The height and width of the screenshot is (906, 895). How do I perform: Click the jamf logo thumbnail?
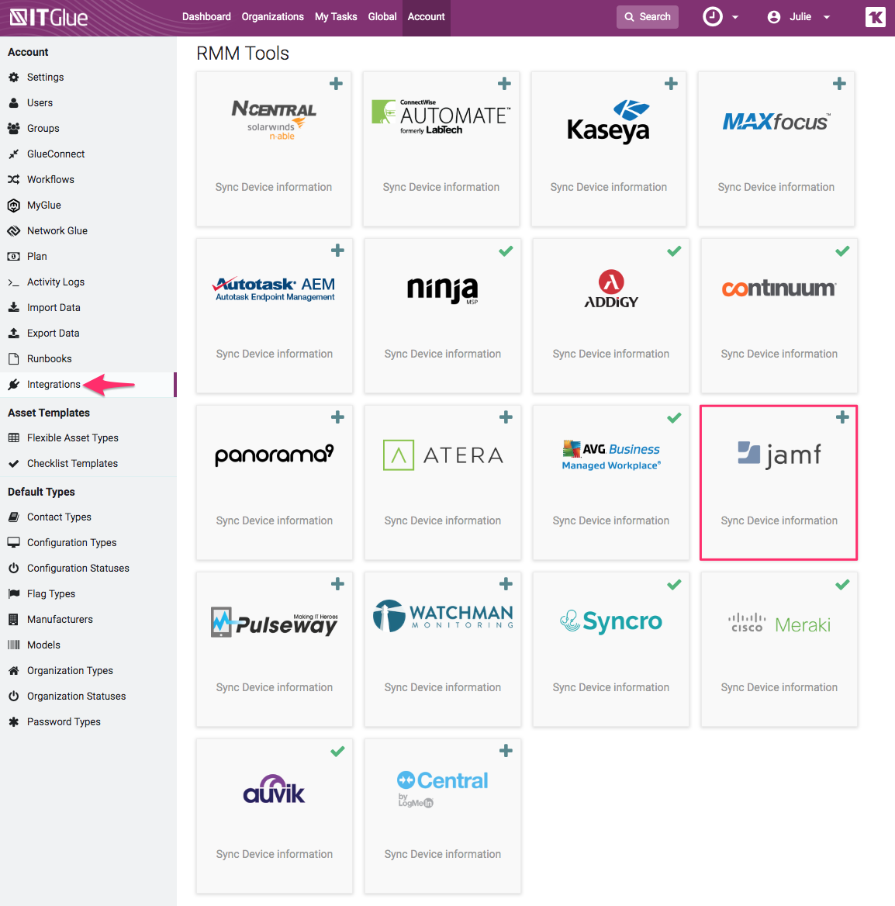779,455
